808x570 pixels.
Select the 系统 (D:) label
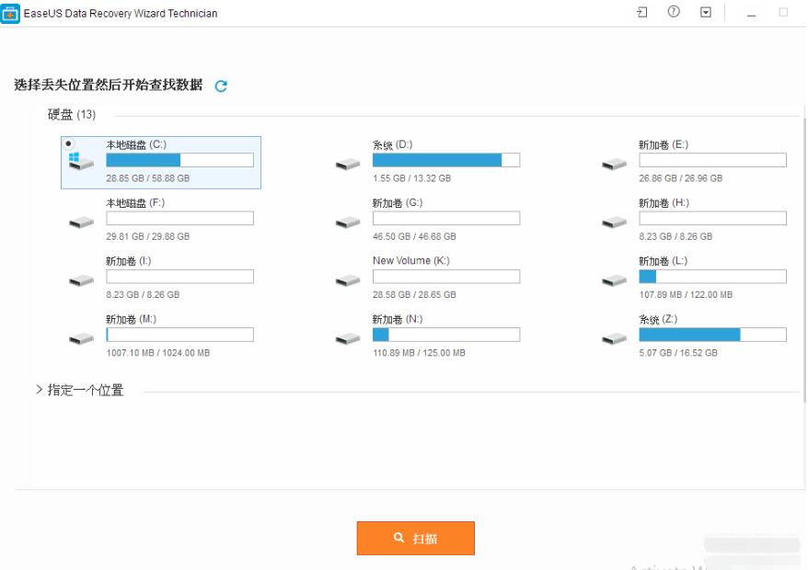tap(393, 144)
